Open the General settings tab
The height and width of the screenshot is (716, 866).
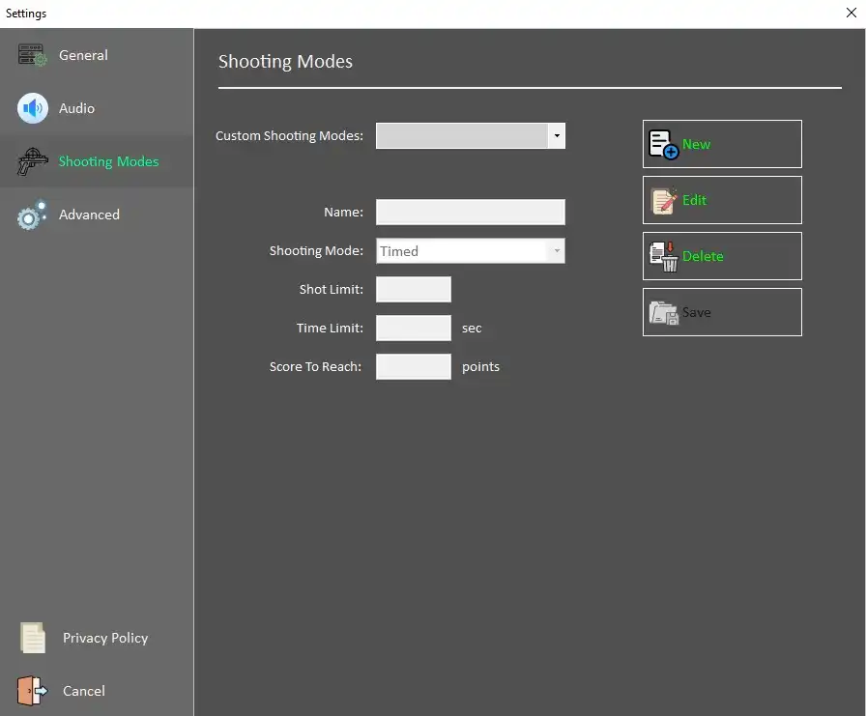tap(83, 55)
